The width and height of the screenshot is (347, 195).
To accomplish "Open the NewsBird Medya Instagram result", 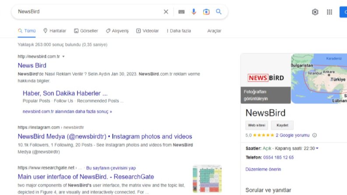I will coord(105,136).
